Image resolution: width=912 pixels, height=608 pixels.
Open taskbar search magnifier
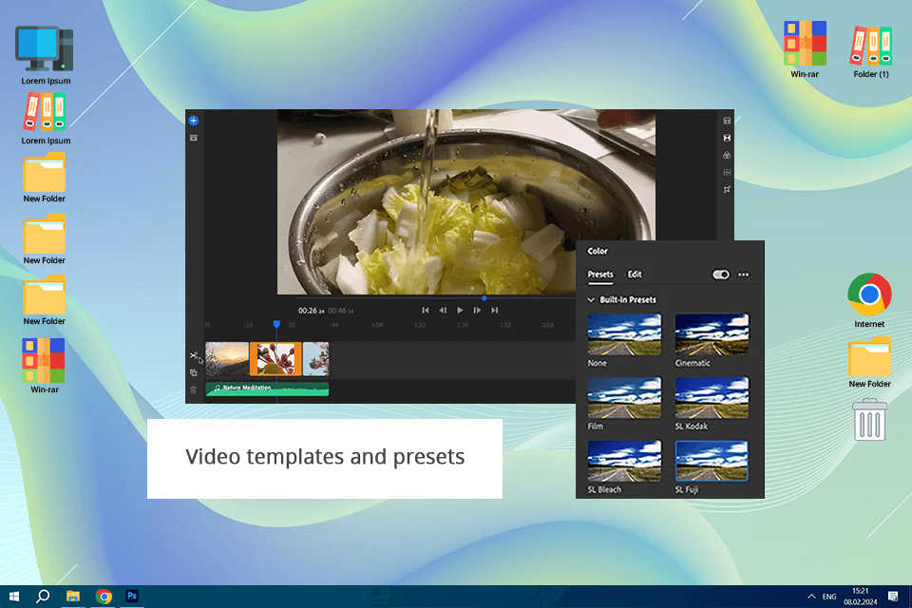click(x=43, y=597)
